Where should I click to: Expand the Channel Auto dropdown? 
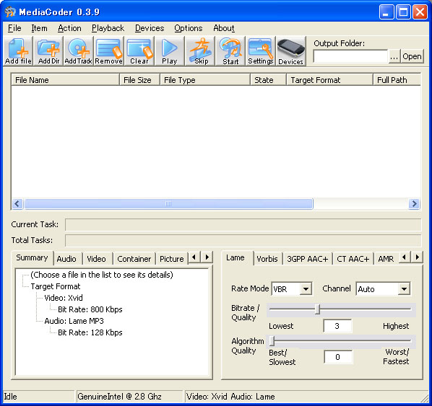[x=404, y=289]
